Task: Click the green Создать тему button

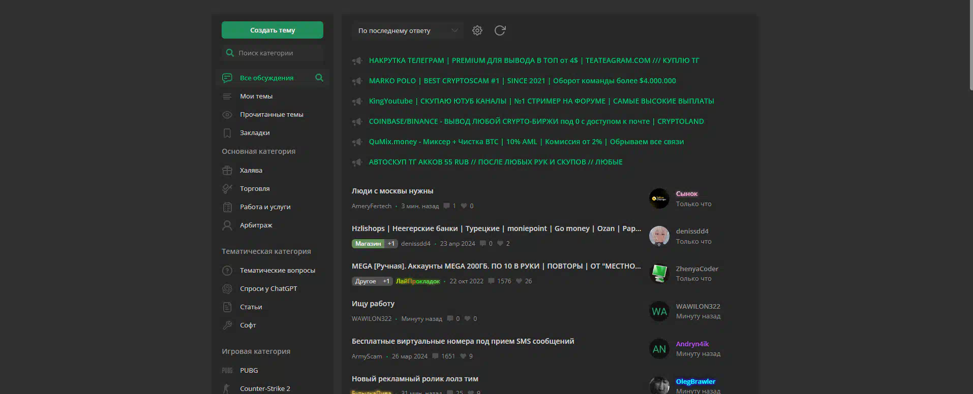Action: pos(272,30)
